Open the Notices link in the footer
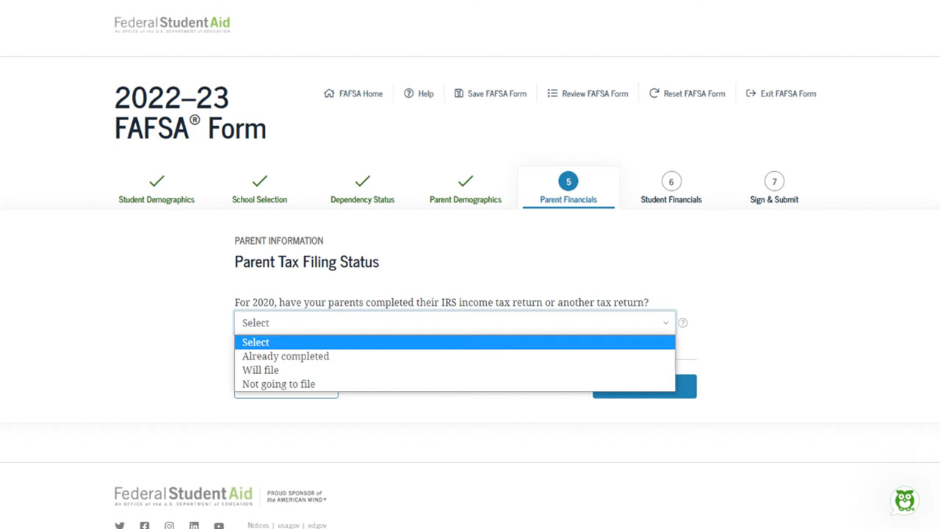940x529 pixels. click(x=258, y=525)
